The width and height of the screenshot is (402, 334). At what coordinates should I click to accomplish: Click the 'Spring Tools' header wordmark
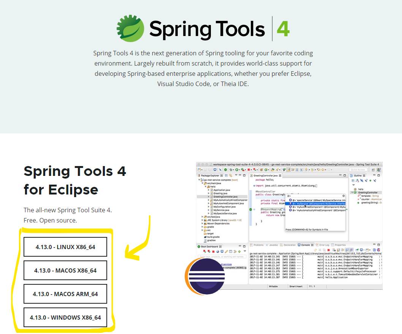pyautogui.click(x=207, y=30)
